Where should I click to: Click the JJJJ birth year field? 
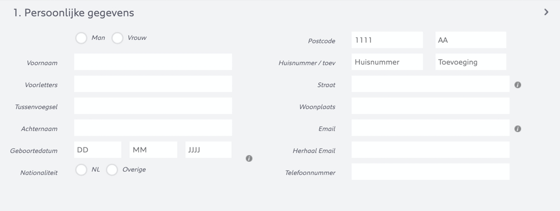208,150
